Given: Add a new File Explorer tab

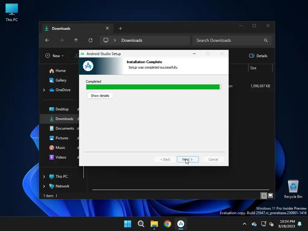Looking at the screenshot, I should coord(120,29).
